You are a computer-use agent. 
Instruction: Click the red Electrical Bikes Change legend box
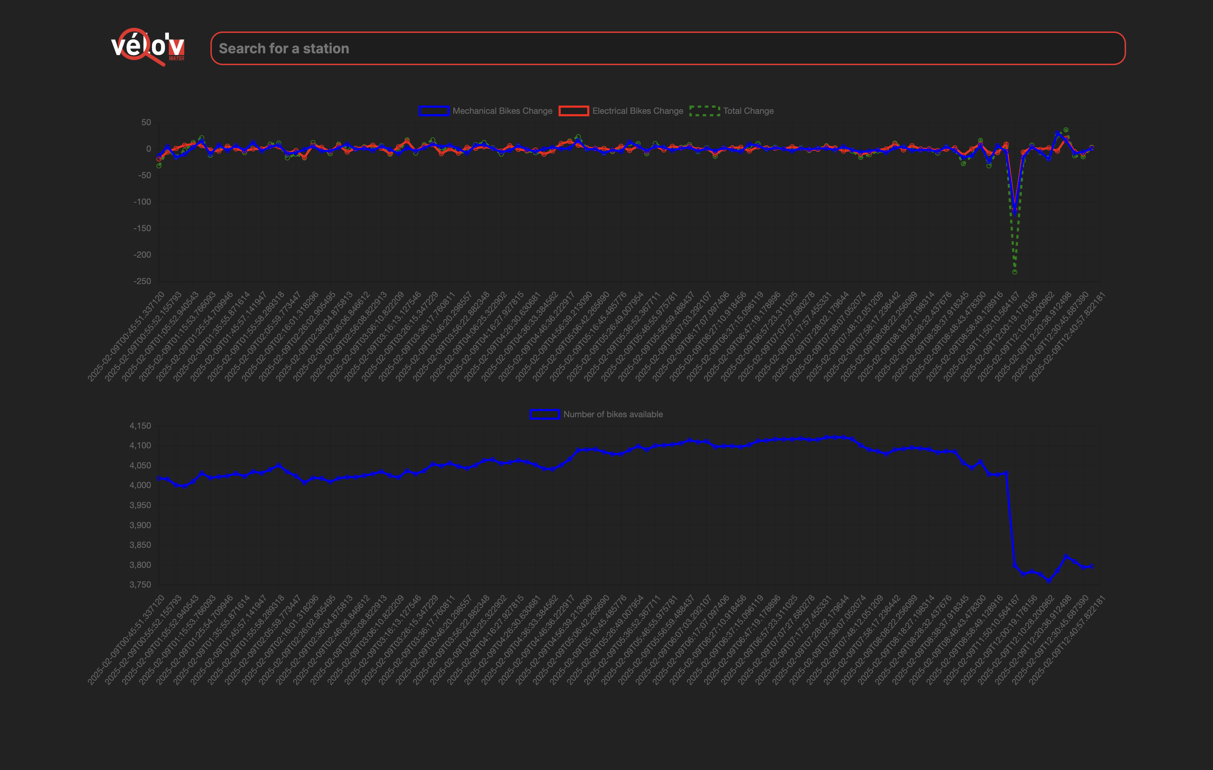point(574,111)
